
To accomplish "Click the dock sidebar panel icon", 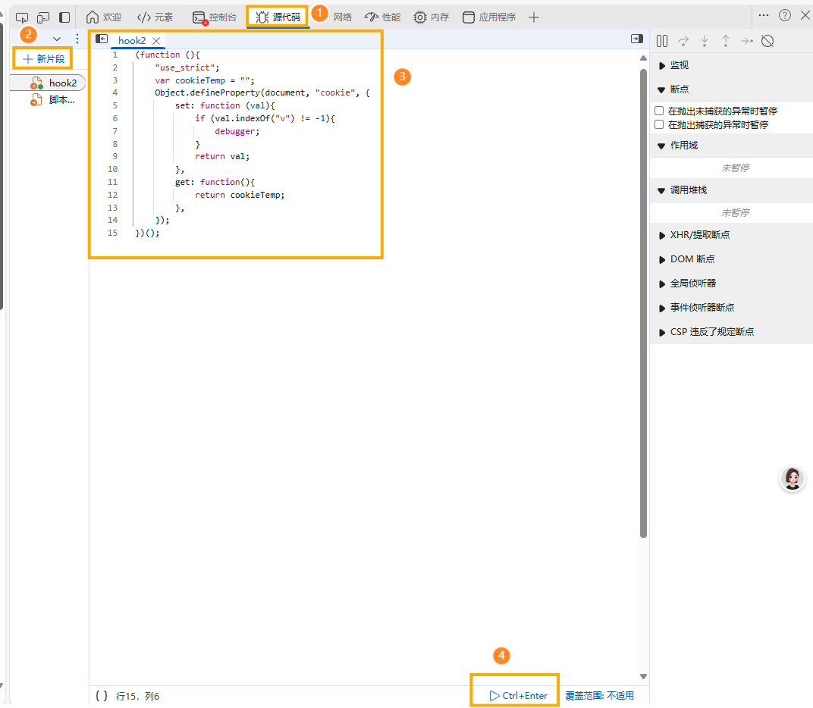I will click(64, 17).
